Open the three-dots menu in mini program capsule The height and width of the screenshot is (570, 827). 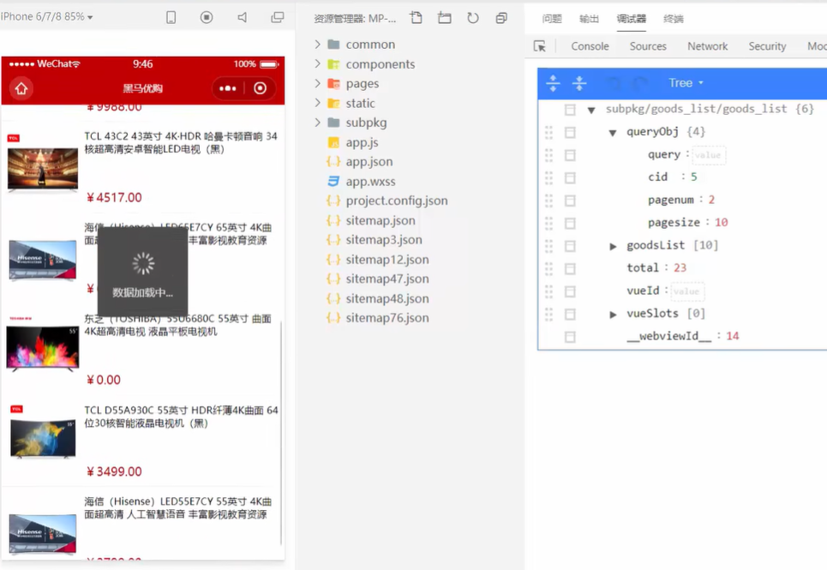[228, 88]
